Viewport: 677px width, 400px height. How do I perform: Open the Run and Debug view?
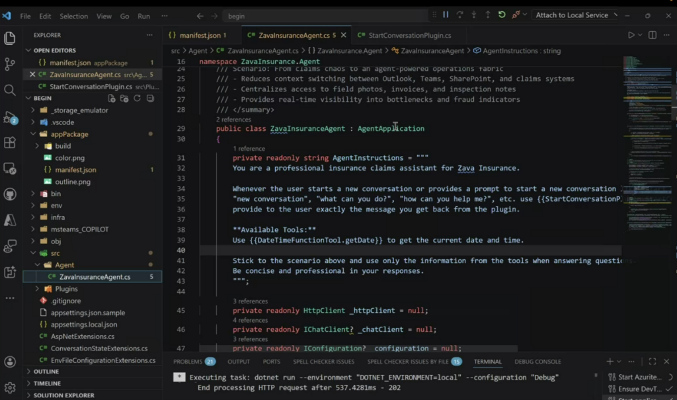point(10,117)
